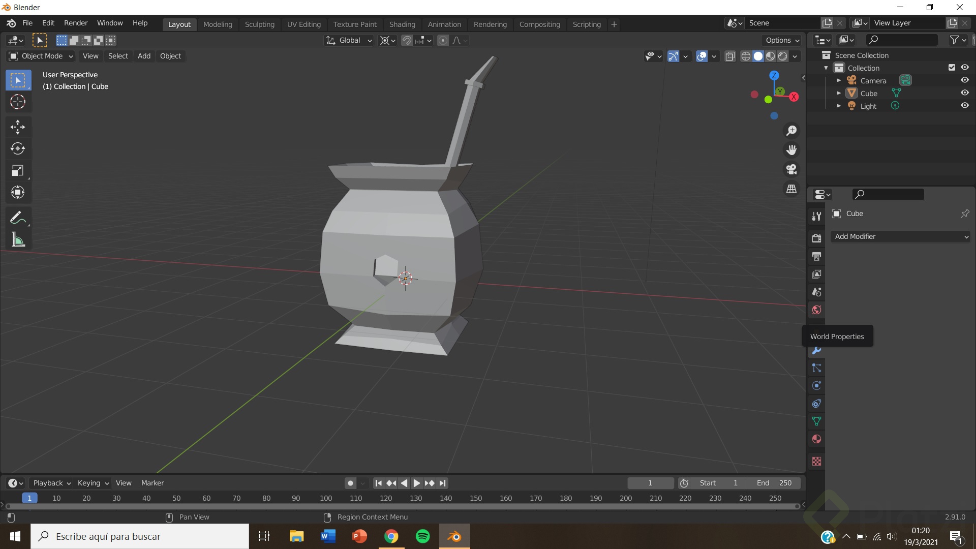Screen dimensions: 976x549
Task: Uncheck the Collection exclude checkbox
Action: pyautogui.click(x=952, y=68)
